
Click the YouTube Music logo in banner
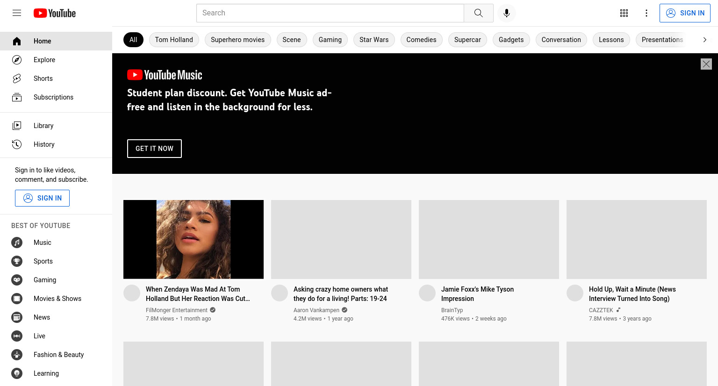point(165,75)
